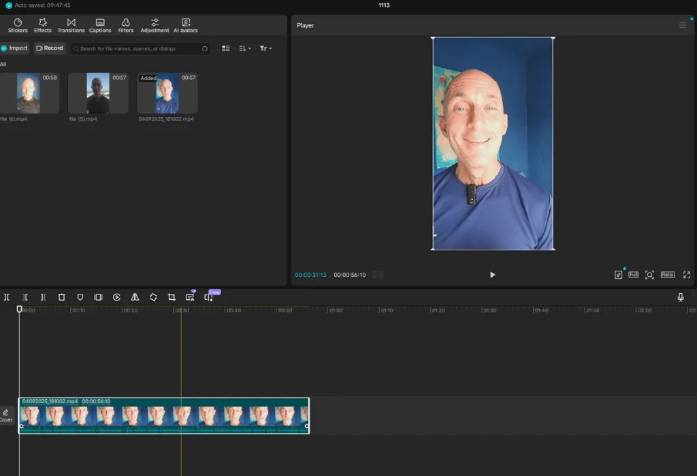Screen dimensions: 697x476
Task: Enter fullscreen preview in the Player
Action: tap(686, 275)
